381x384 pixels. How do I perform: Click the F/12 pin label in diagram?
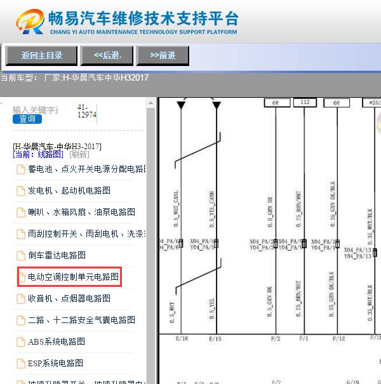pyautogui.click(x=338, y=338)
